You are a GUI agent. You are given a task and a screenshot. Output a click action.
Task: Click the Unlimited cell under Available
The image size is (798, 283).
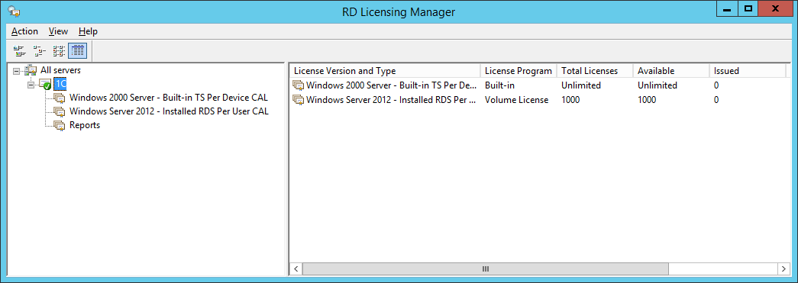[657, 85]
